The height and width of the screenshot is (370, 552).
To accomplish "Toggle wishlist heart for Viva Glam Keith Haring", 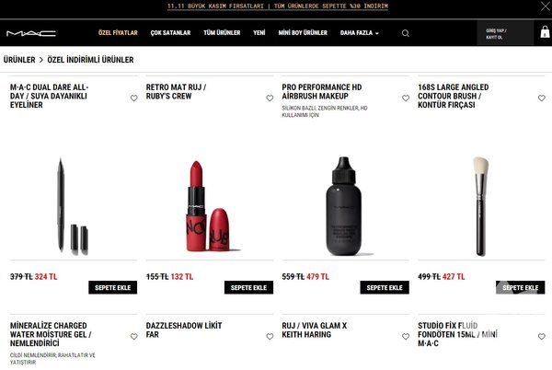I will pyautogui.click(x=406, y=337).
